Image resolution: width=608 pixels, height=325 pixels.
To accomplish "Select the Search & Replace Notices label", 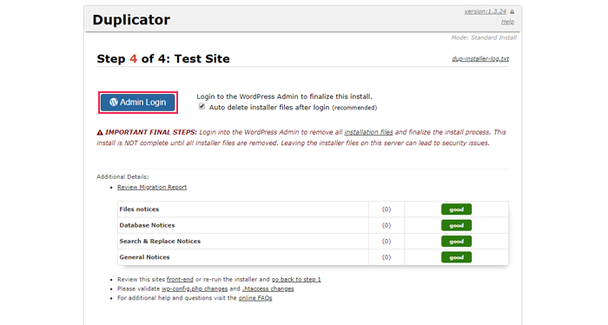I will [160, 241].
